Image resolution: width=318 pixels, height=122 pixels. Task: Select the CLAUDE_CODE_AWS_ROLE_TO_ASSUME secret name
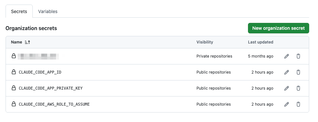click(54, 104)
